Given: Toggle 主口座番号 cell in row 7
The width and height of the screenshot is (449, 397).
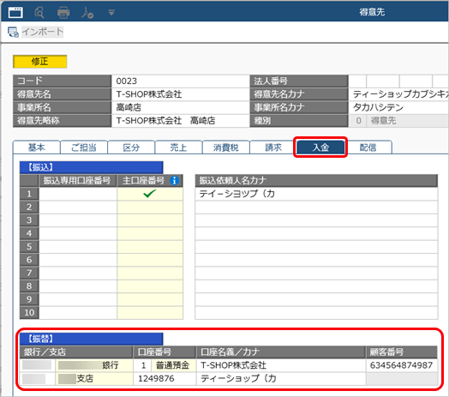Looking at the screenshot, I should coord(150,273).
